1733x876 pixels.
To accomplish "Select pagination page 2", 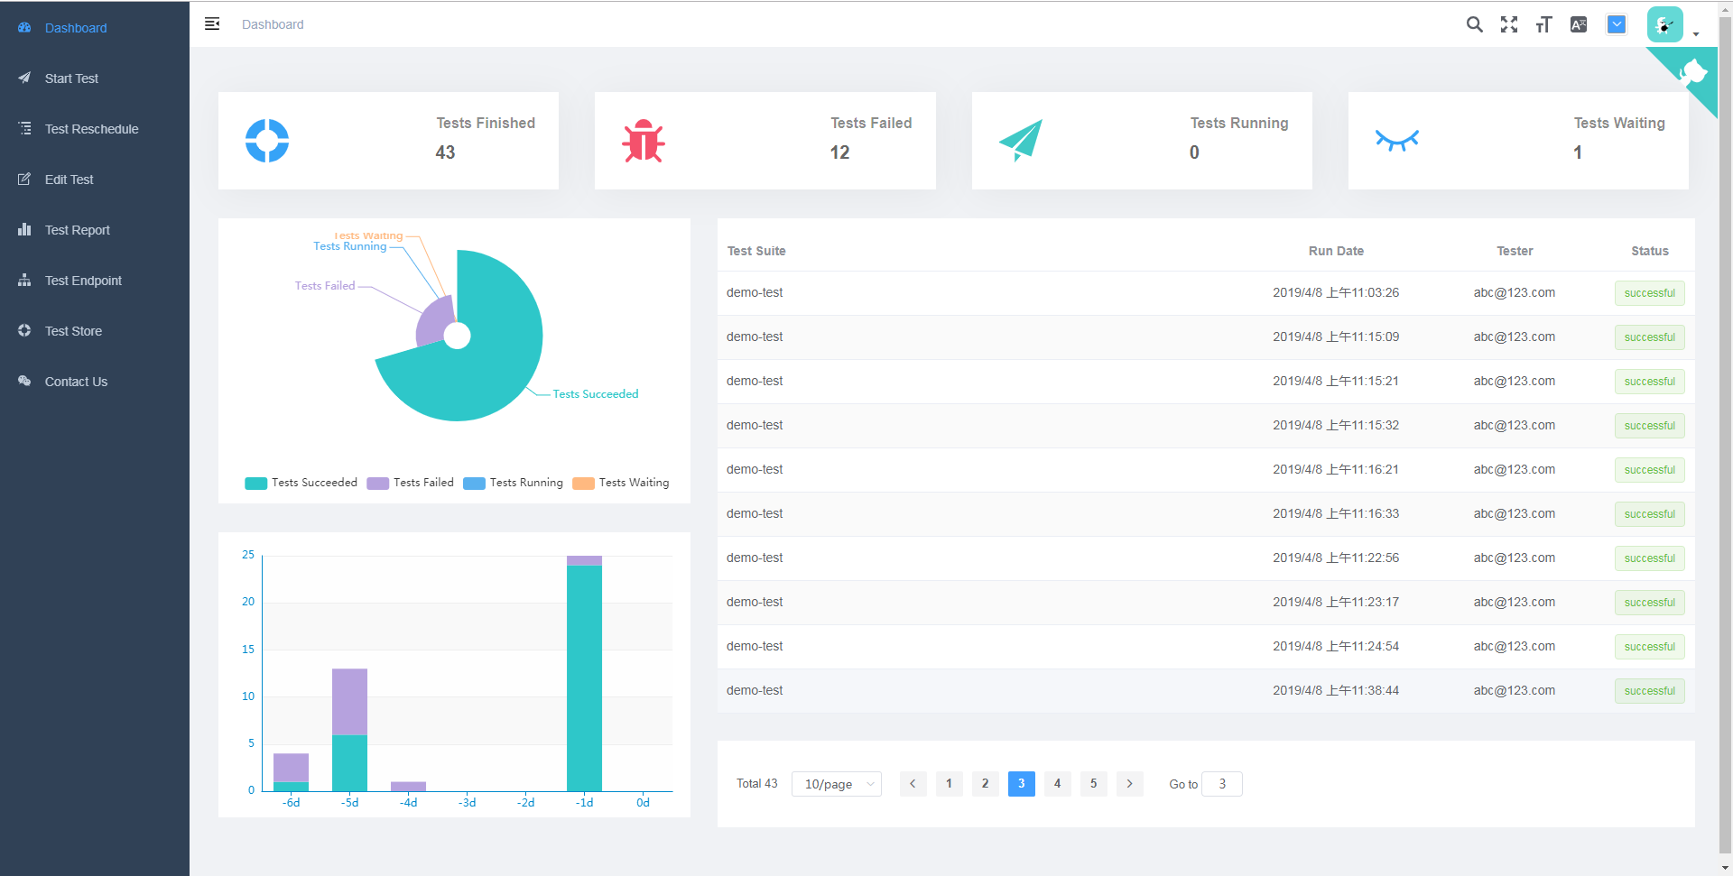I will point(985,784).
